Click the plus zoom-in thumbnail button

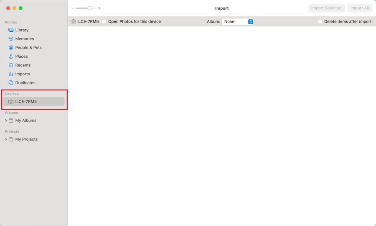[99, 8]
